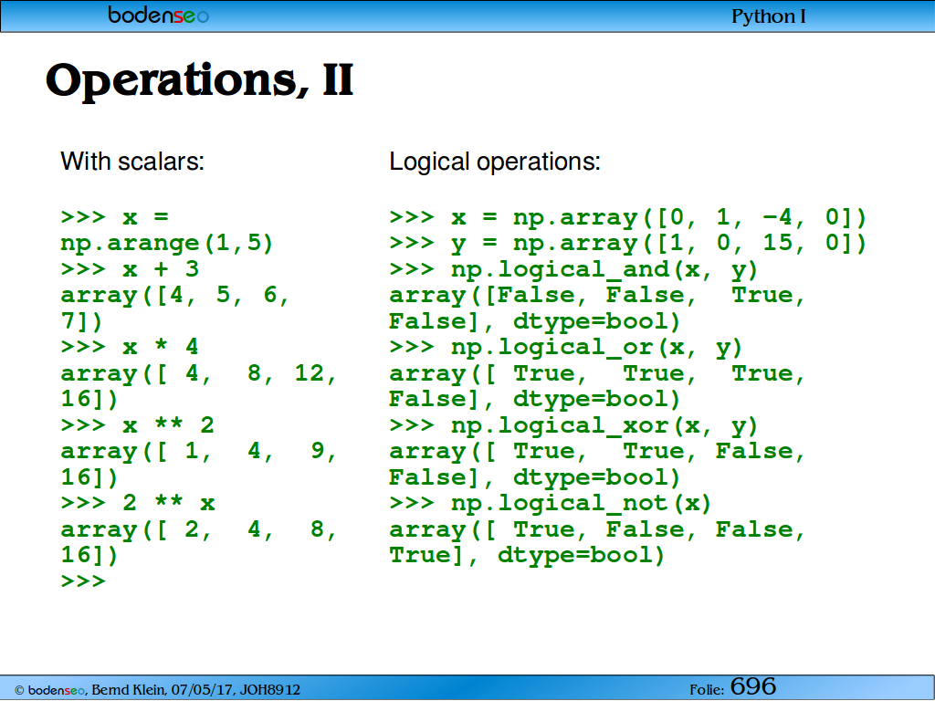Click the copyright footer 'Bernd Klein, 07/05/17'

click(157, 690)
